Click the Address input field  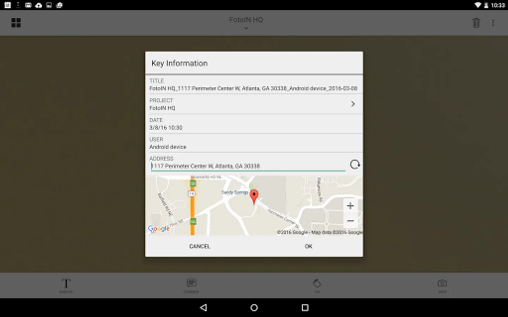tap(248, 166)
